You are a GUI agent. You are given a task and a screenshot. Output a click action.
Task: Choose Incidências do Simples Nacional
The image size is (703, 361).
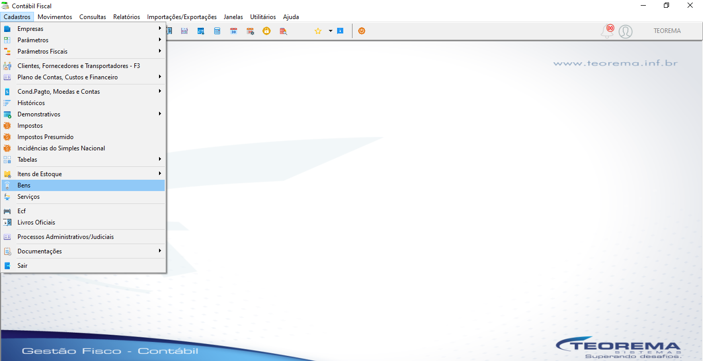click(x=83, y=148)
